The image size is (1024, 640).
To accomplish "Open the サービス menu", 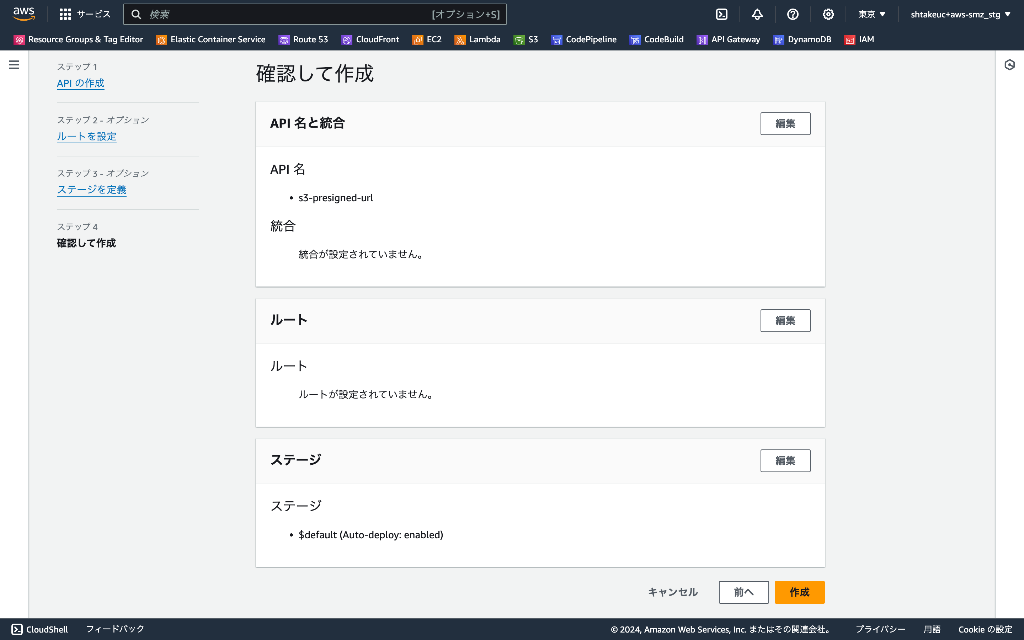I will pos(84,14).
